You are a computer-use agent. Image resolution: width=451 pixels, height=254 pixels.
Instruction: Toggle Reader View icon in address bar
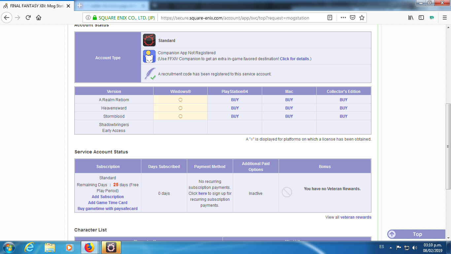tap(330, 18)
